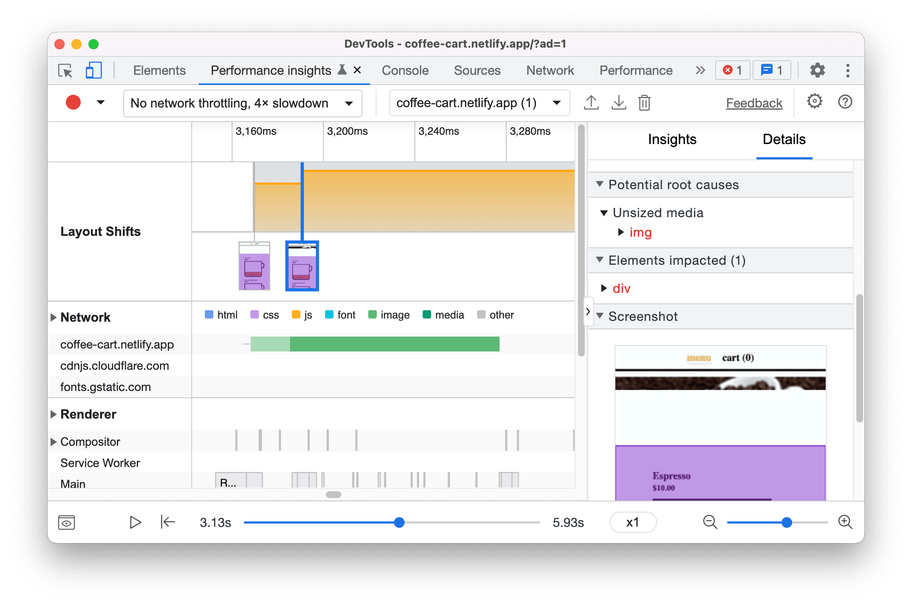Click the Feedback button link

(753, 103)
